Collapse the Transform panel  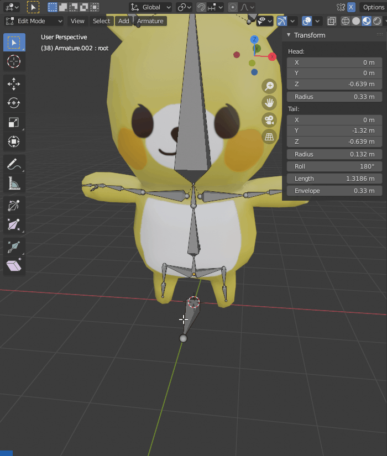[x=289, y=35]
